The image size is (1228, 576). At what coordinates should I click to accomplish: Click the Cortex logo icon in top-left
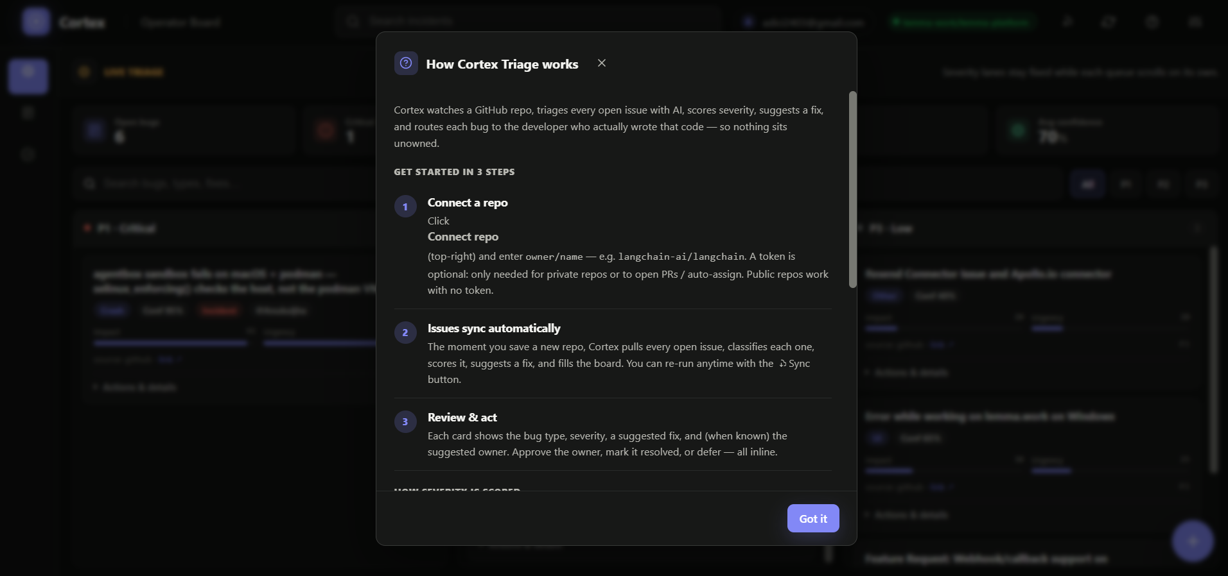click(x=36, y=22)
